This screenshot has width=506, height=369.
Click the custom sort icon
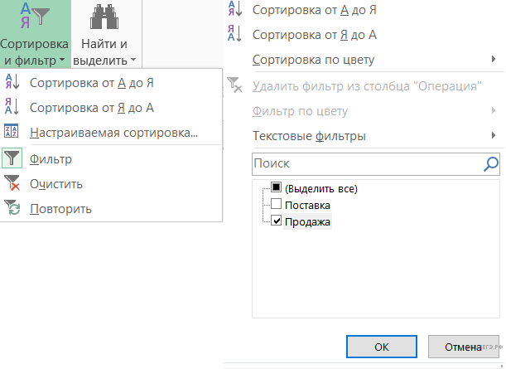[12, 133]
